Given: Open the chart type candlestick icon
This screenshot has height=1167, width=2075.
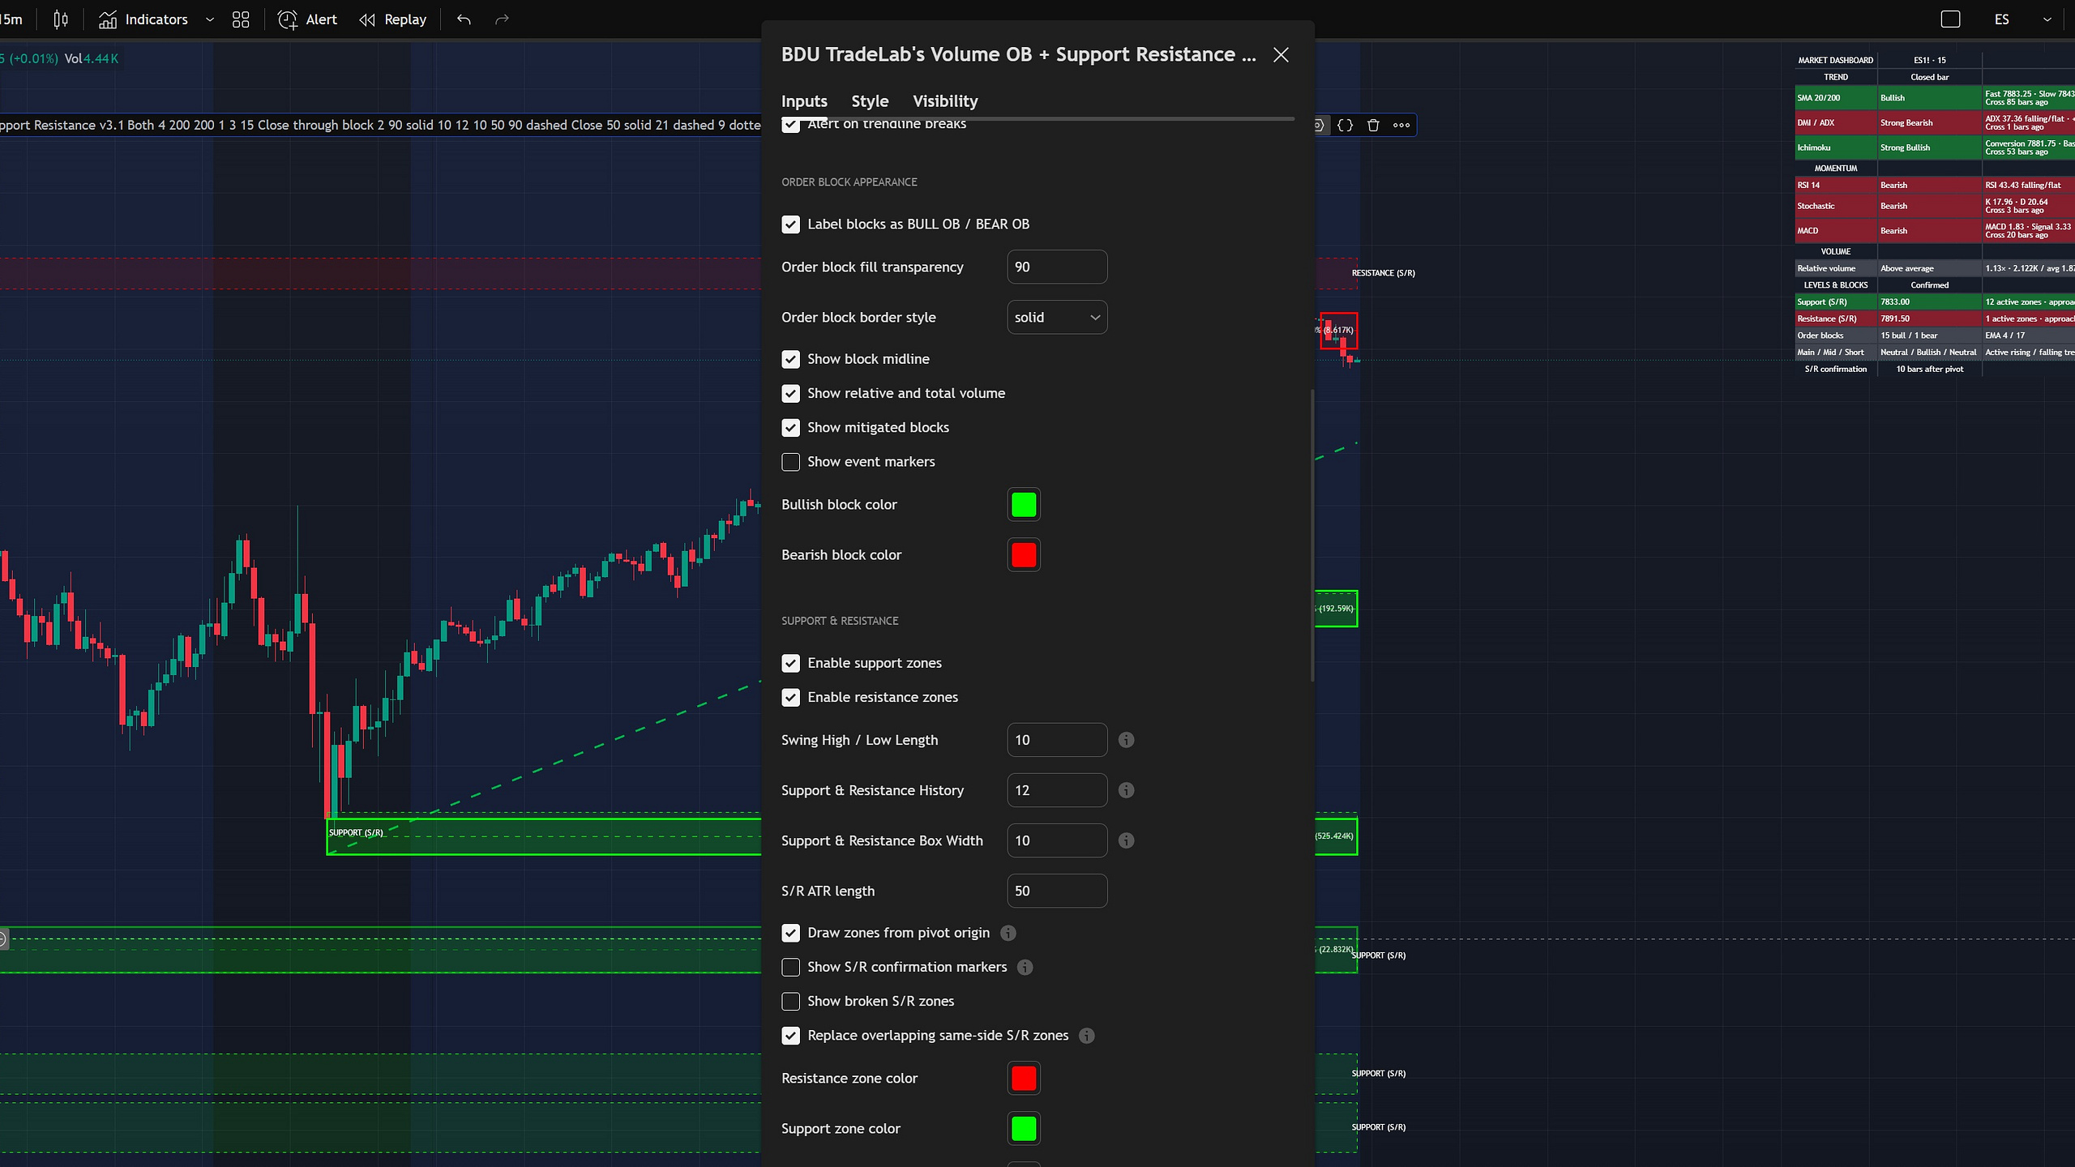Looking at the screenshot, I should pos(61,19).
